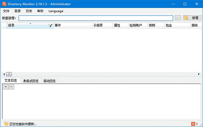Viewport: 203px width, 127px height.
Task: Click the Directory Monitor app icon in title bar
Action: click(x=4, y=4)
